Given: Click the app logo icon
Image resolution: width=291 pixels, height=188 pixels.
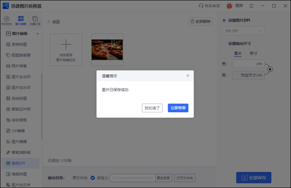Looking at the screenshot, I should tap(6, 6).
